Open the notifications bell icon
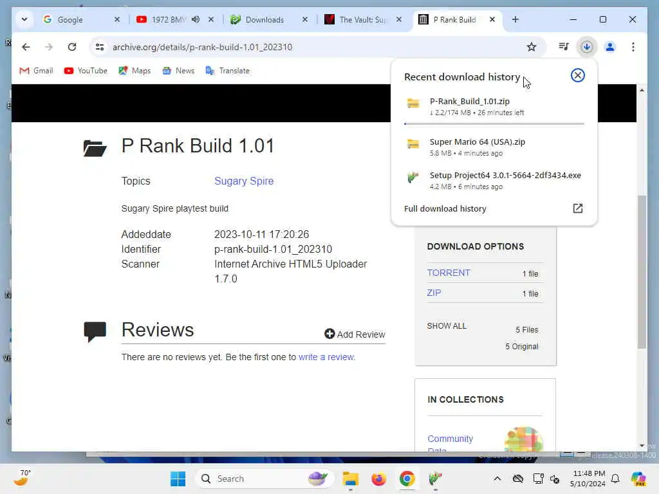 click(x=615, y=479)
